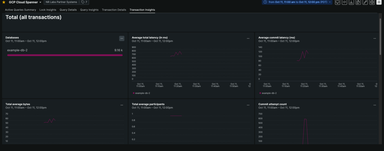The height and width of the screenshot is (151, 384).
Task: Click the example-db-2 database bar
Action: point(65,55)
